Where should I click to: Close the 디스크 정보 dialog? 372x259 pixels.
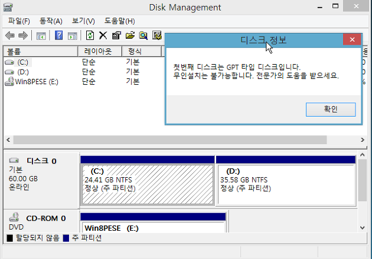(352, 39)
